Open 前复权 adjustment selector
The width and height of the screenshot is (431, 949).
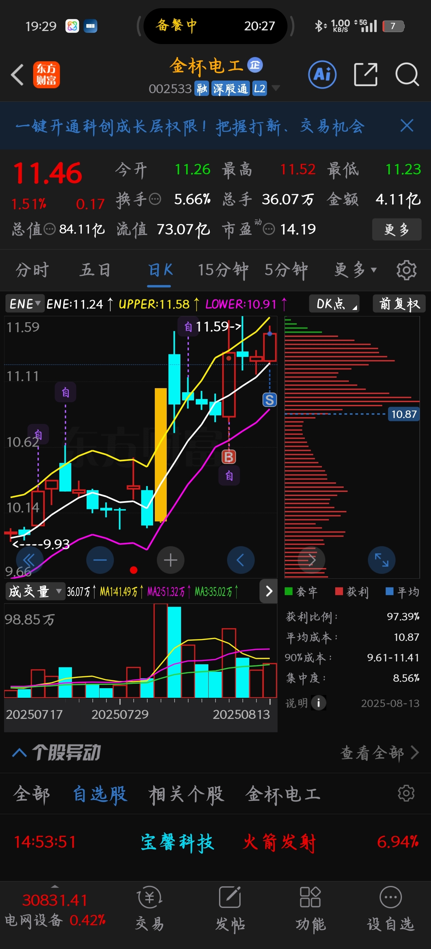click(x=399, y=304)
